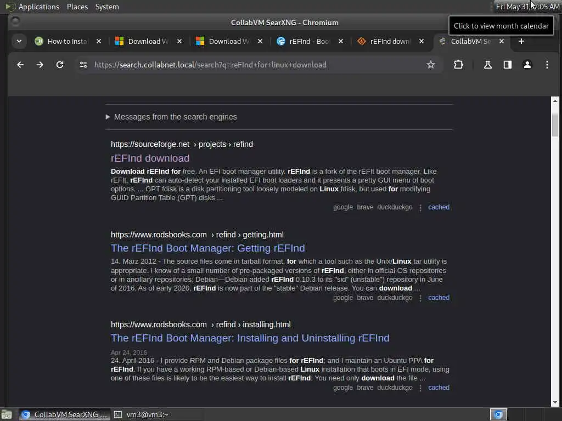The image size is (562, 421).
Task: Open cached copy of SourceForge result
Action: (439, 207)
